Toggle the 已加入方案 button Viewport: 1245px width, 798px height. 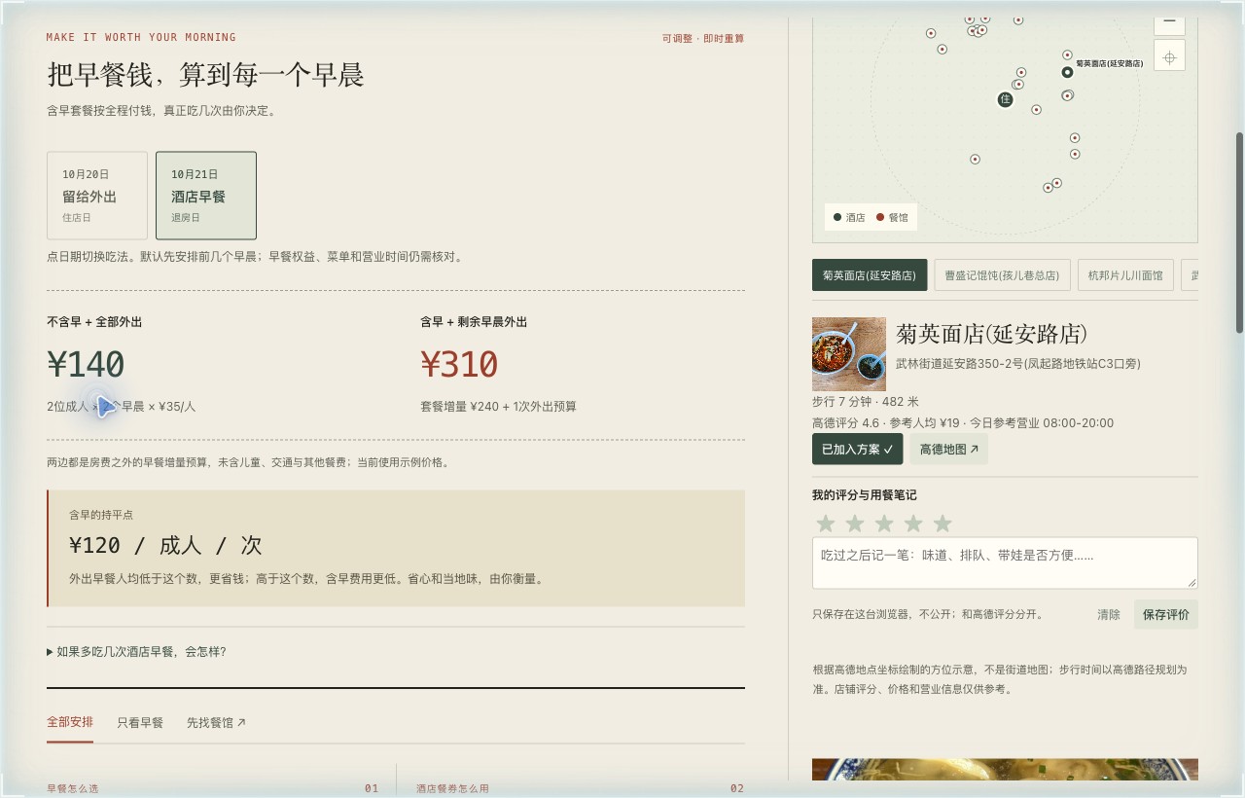coord(858,449)
